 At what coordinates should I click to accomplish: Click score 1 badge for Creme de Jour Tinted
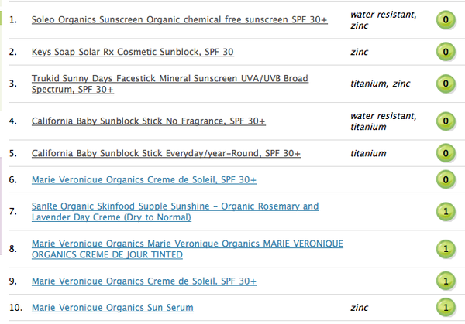click(446, 249)
